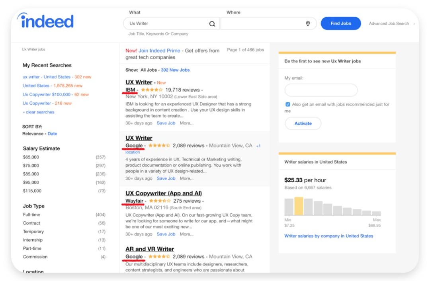Expand More for Wayfair listing

[186, 234]
